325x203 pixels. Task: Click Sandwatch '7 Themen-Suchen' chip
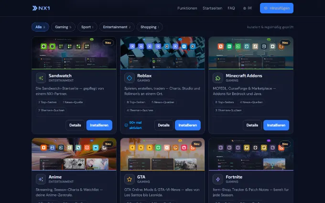[x=51, y=110]
